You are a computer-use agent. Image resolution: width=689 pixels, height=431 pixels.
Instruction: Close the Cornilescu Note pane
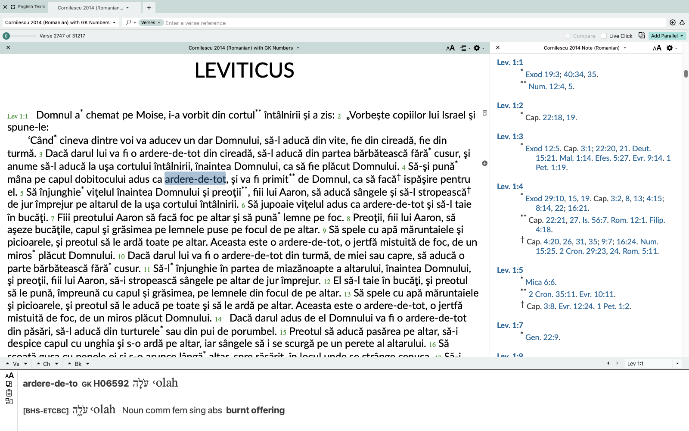click(498, 47)
